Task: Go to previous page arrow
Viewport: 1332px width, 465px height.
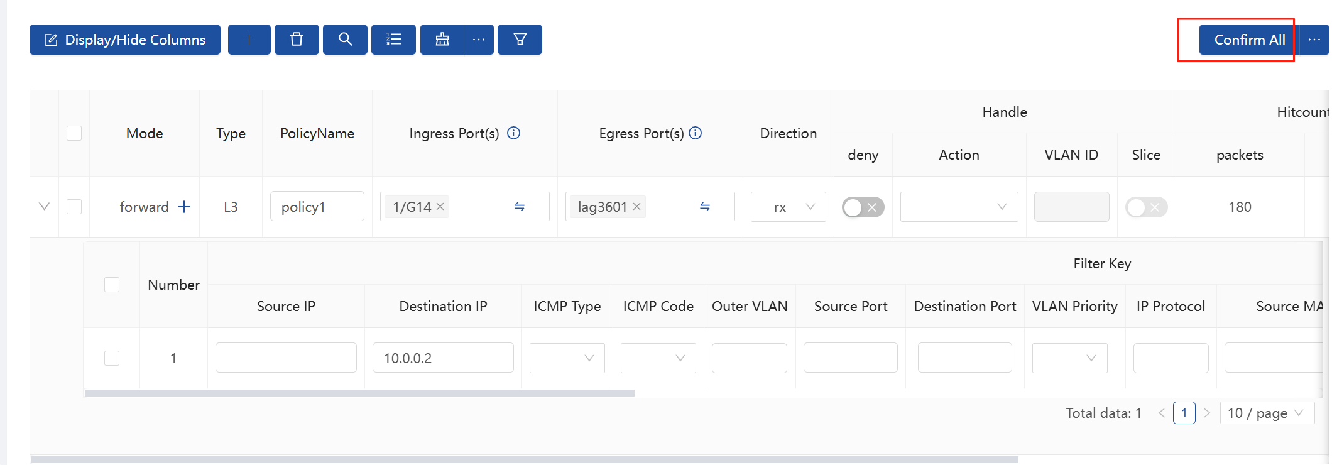Action: pyautogui.click(x=1161, y=413)
